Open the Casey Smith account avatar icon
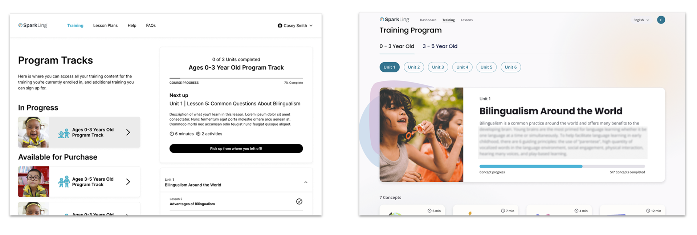The image size is (697, 235). pyautogui.click(x=280, y=26)
